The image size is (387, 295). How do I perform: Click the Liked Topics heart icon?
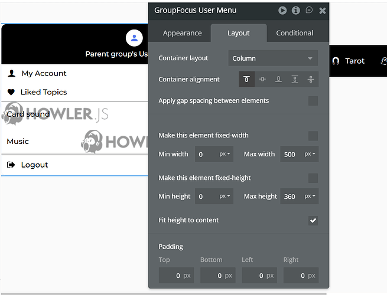coord(11,92)
